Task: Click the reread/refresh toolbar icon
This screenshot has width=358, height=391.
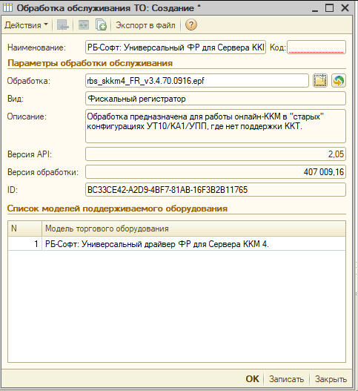Action: click(x=84, y=25)
